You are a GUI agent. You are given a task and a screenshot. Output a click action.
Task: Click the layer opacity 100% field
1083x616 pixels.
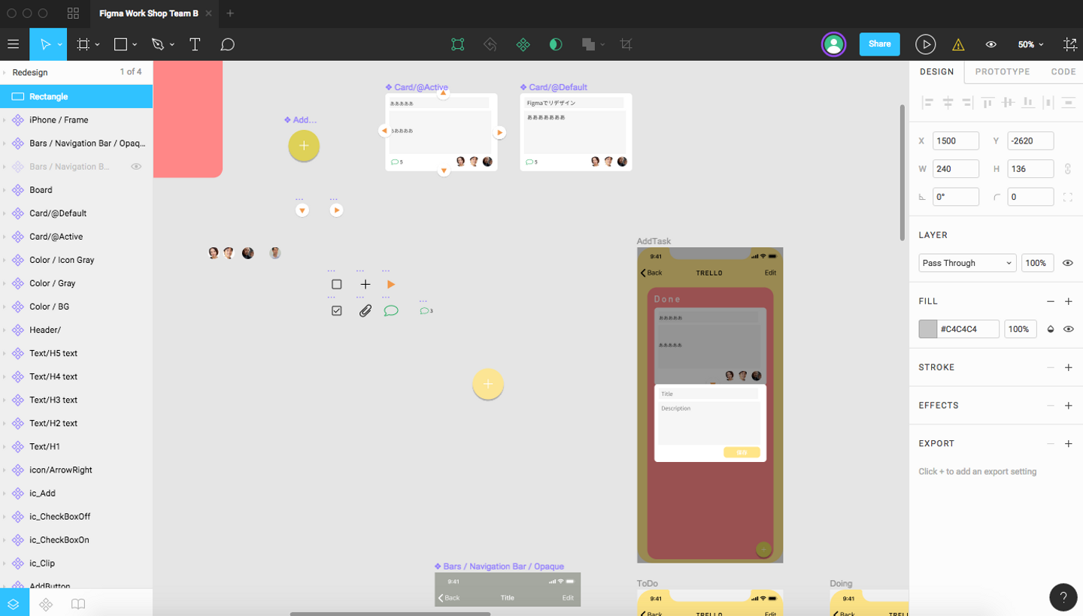pos(1037,263)
